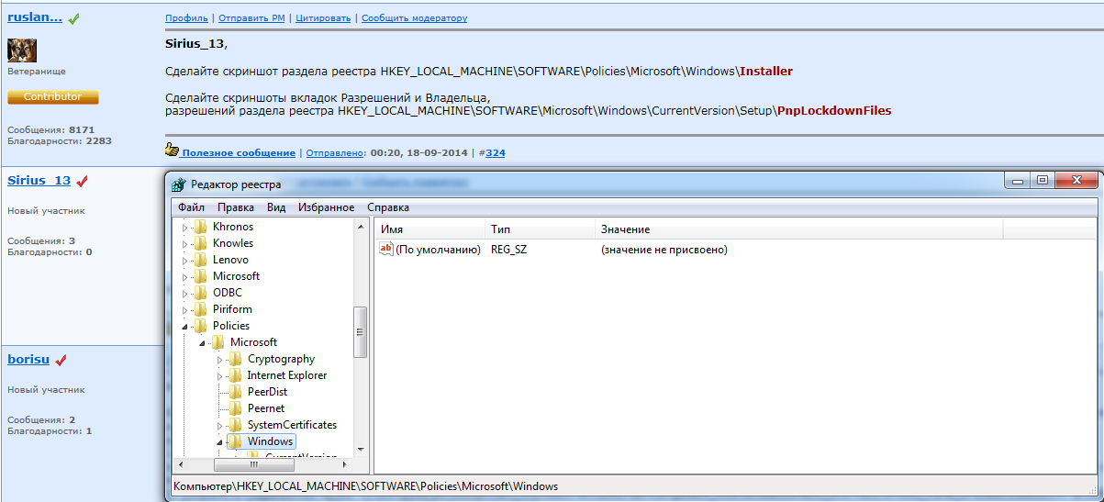Click ruslan's avatar image

22,50
